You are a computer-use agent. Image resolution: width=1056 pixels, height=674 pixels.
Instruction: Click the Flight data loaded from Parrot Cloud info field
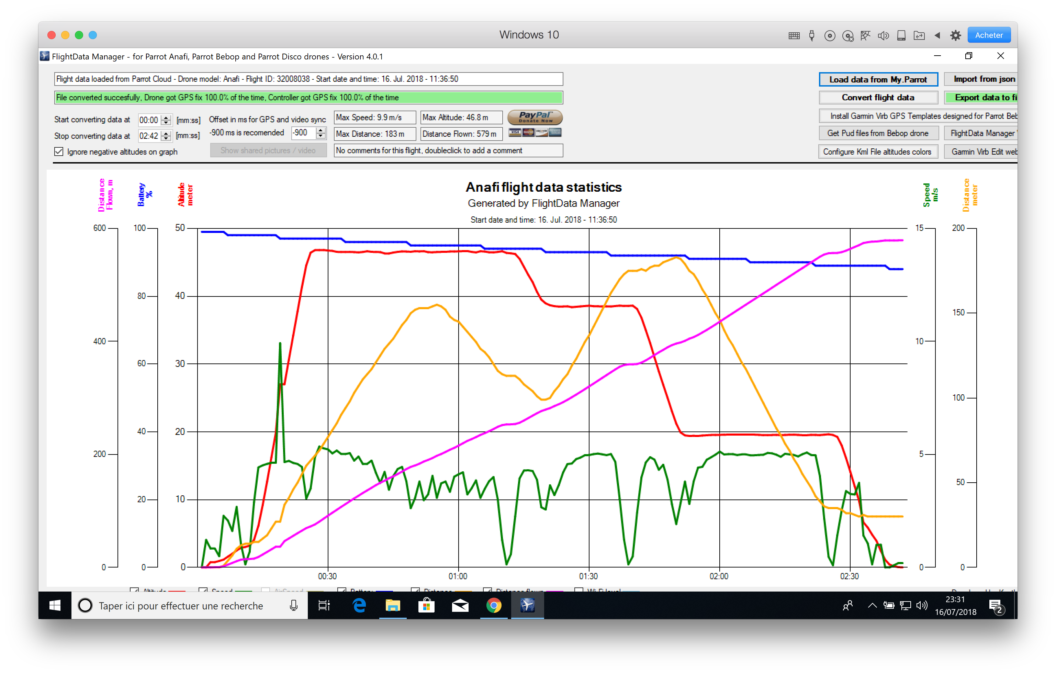[x=308, y=79]
